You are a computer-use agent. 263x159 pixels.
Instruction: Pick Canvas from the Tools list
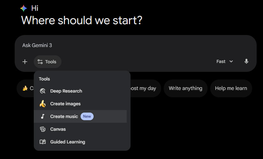[58, 129]
